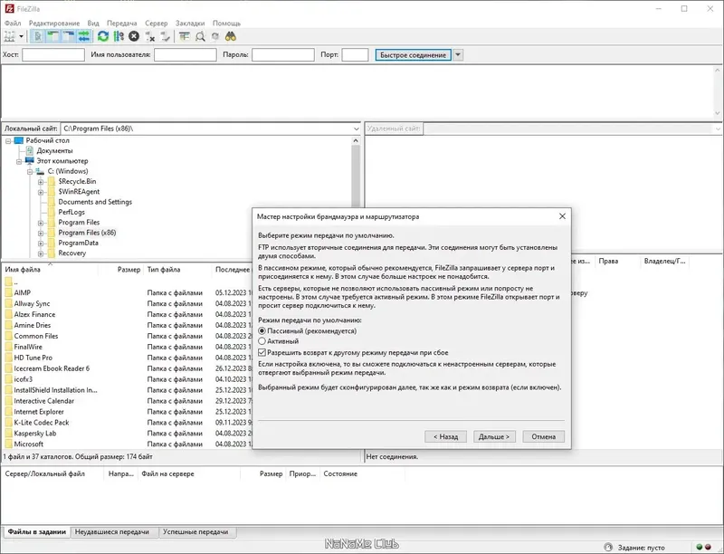Click the Быстрое соединение button

click(414, 55)
